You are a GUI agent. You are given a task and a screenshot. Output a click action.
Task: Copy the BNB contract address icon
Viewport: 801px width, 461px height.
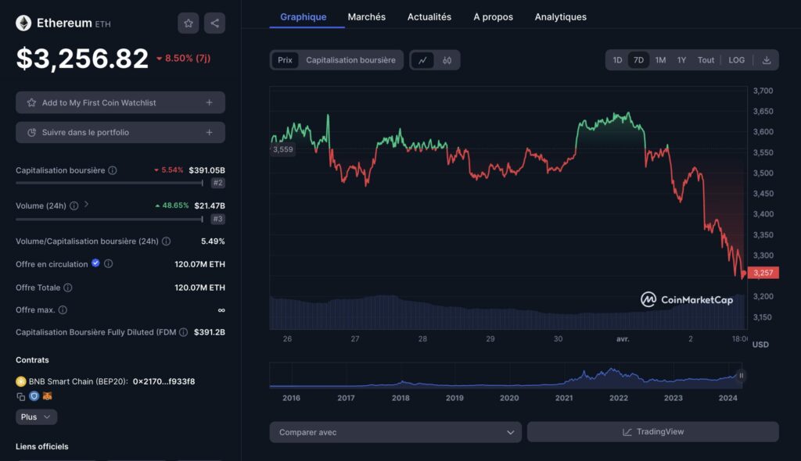pos(21,396)
